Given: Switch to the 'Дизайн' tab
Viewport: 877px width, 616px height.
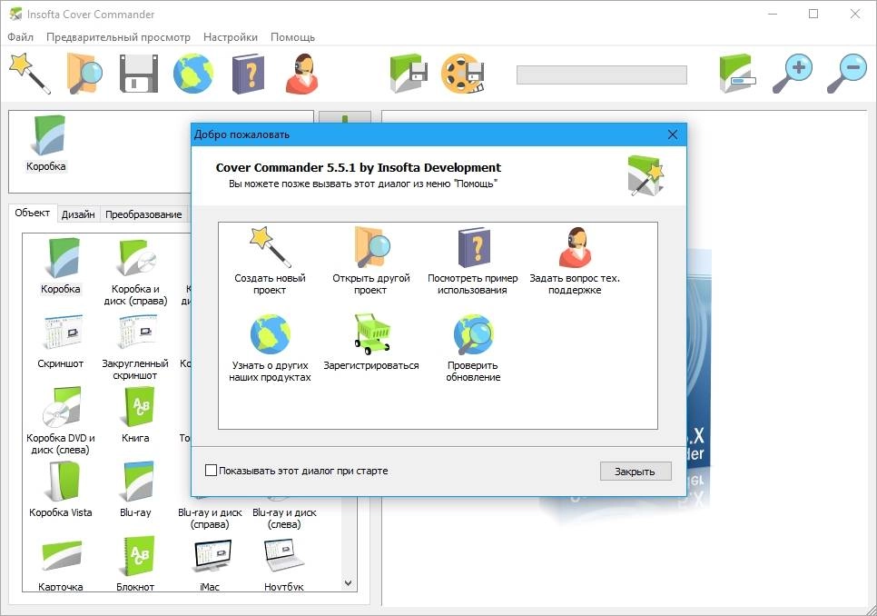Looking at the screenshot, I should pyautogui.click(x=78, y=214).
